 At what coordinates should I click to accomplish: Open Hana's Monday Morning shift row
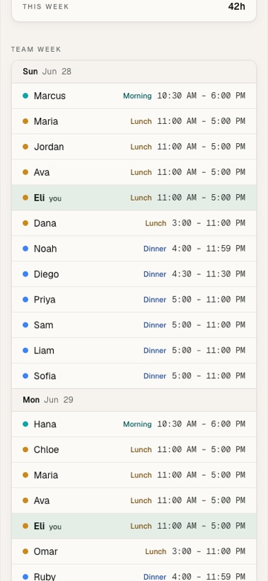pyautogui.click(x=134, y=424)
